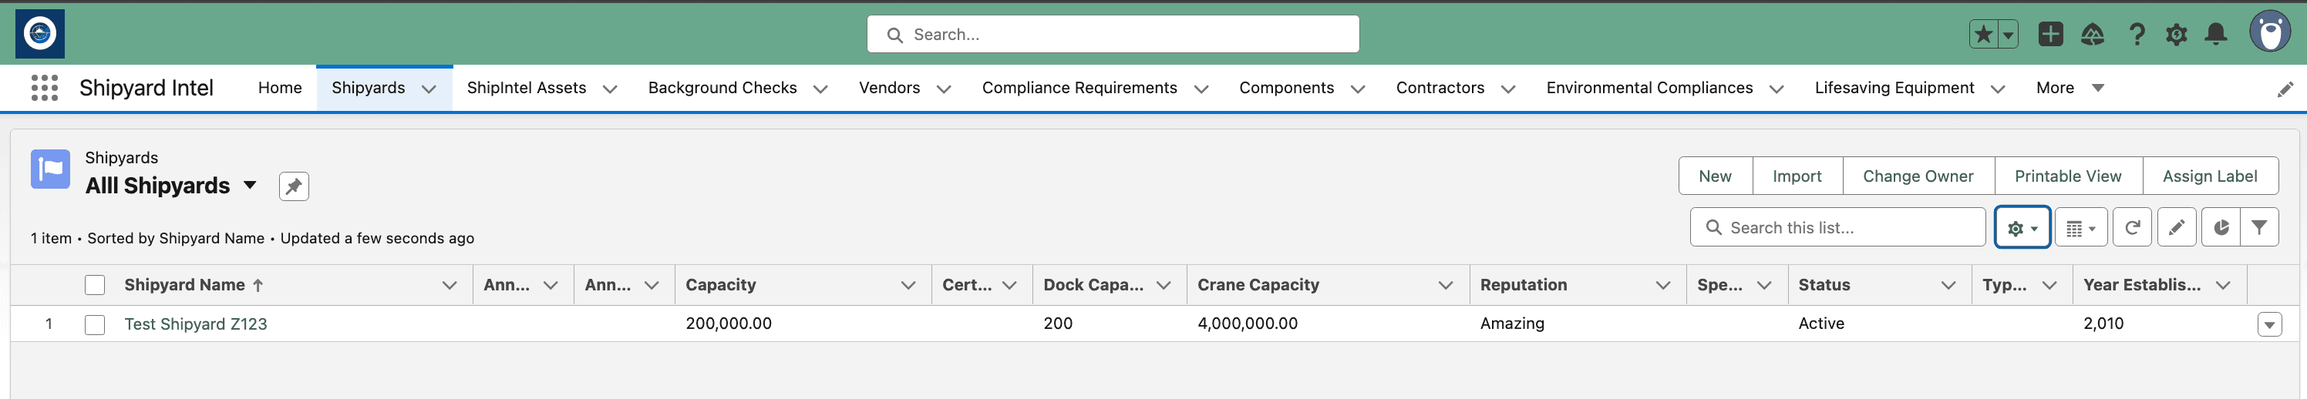
Task: Open the App Launcher grid icon
Action: (44, 88)
